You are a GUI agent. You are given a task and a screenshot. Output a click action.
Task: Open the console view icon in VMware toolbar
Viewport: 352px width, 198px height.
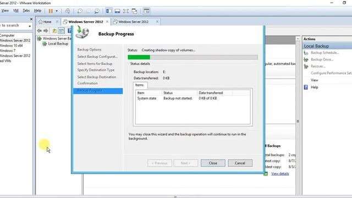(146, 11)
